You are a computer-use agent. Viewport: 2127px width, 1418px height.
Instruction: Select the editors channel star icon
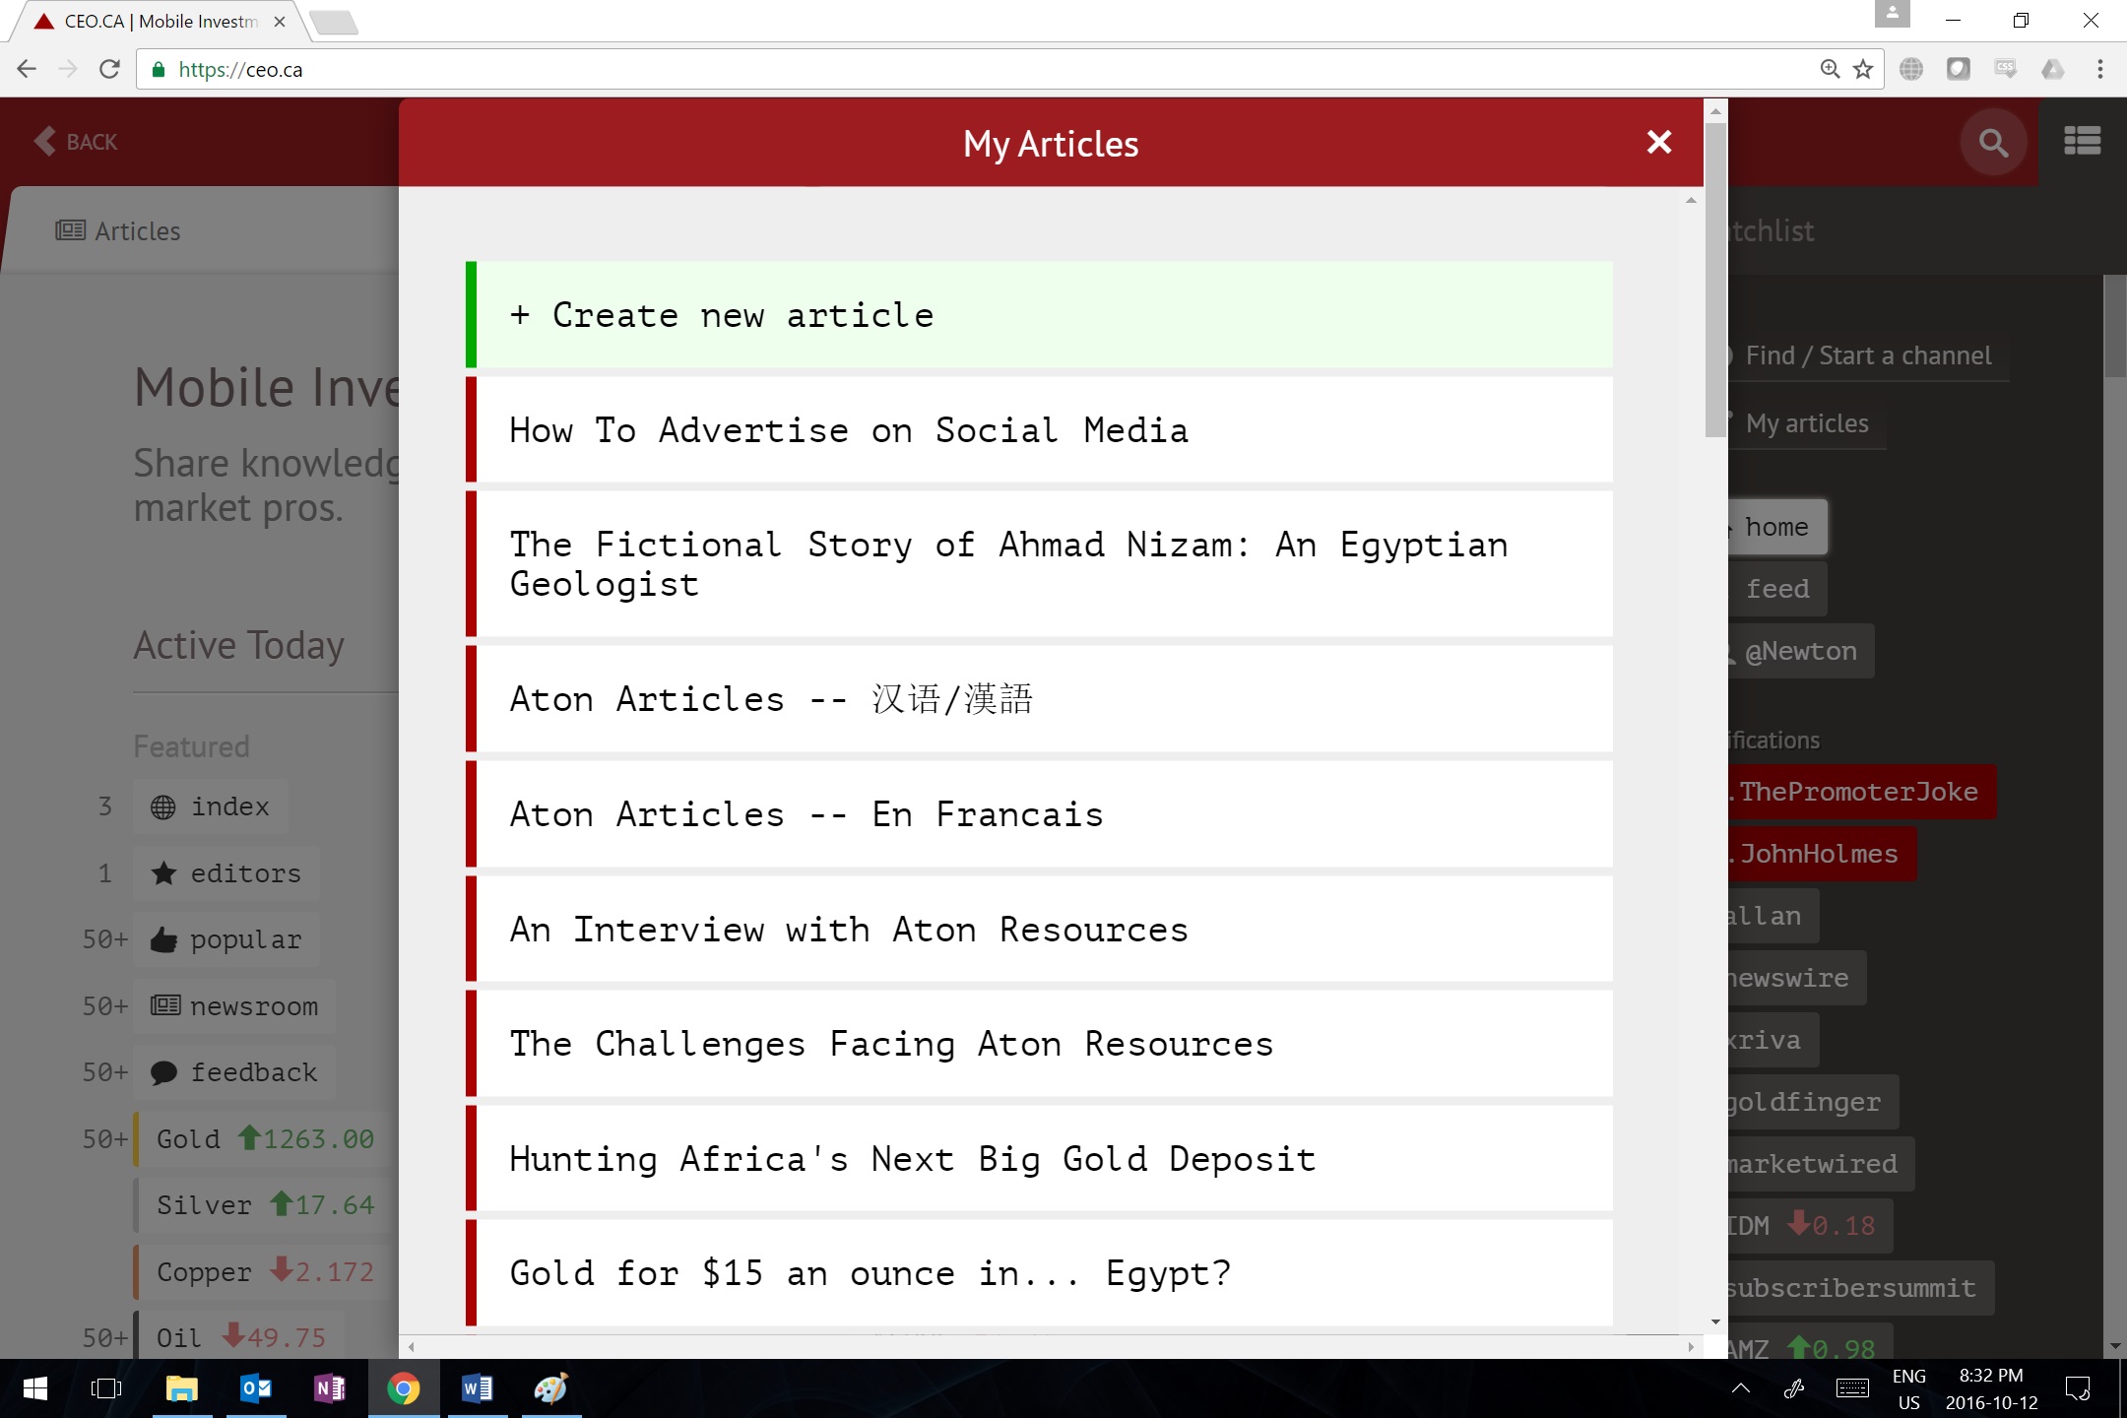[163, 873]
